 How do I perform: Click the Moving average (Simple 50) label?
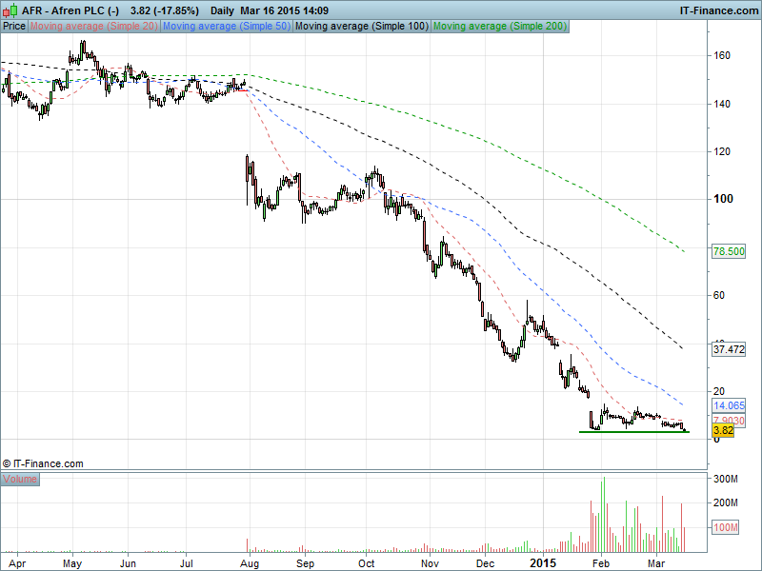click(x=226, y=27)
